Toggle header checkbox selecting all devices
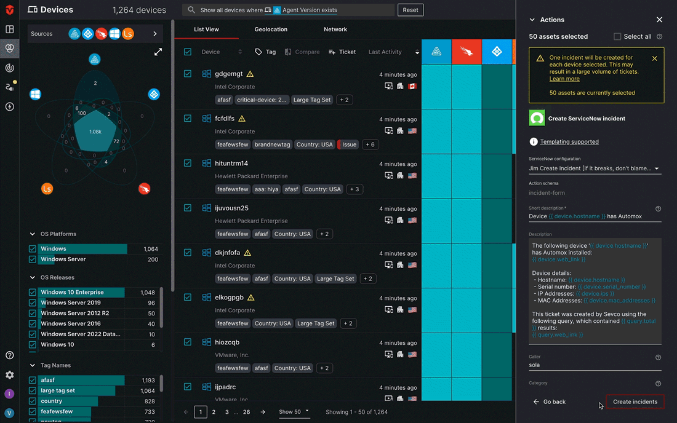The height and width of the screenshot is (423, 677). 187,52
